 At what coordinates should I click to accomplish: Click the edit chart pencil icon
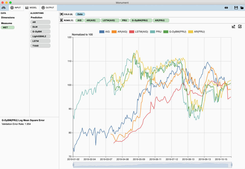click(240, 26)
